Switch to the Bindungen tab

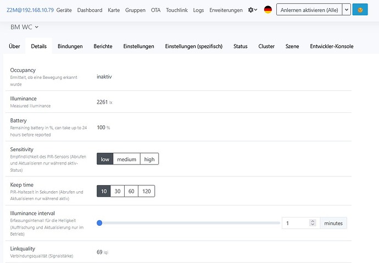pyautogui.click(x=70, y=46)
